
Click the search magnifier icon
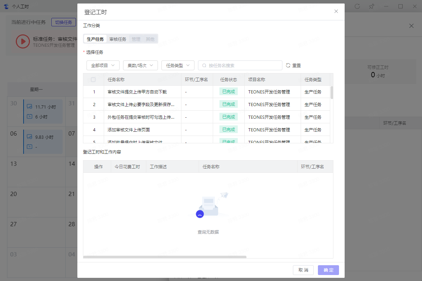tap(204, 65)
